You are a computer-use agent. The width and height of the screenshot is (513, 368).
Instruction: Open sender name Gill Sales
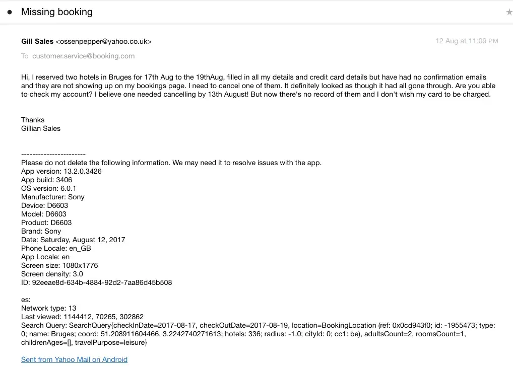tap(37, 41)
